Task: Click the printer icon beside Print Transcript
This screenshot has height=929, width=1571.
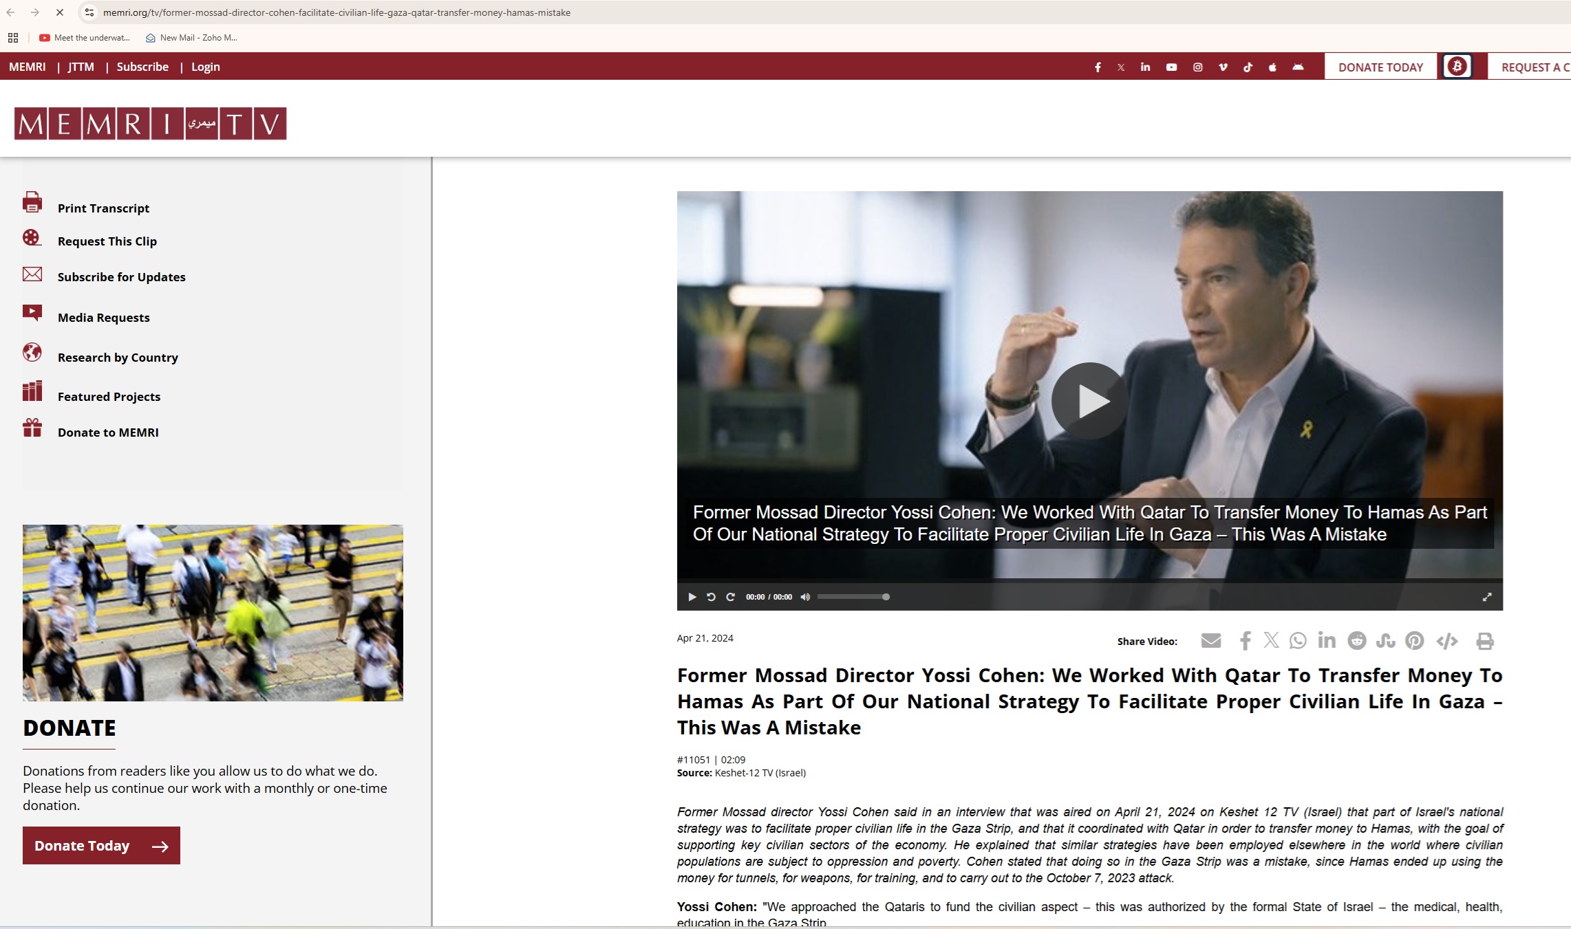Action: (32, 202)
